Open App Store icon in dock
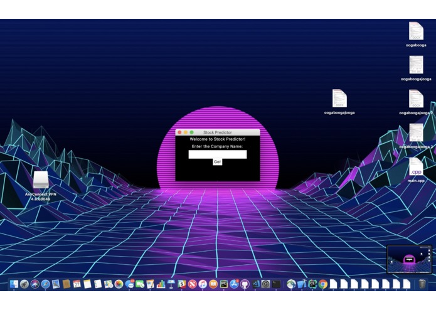 [x=234, y=284]
